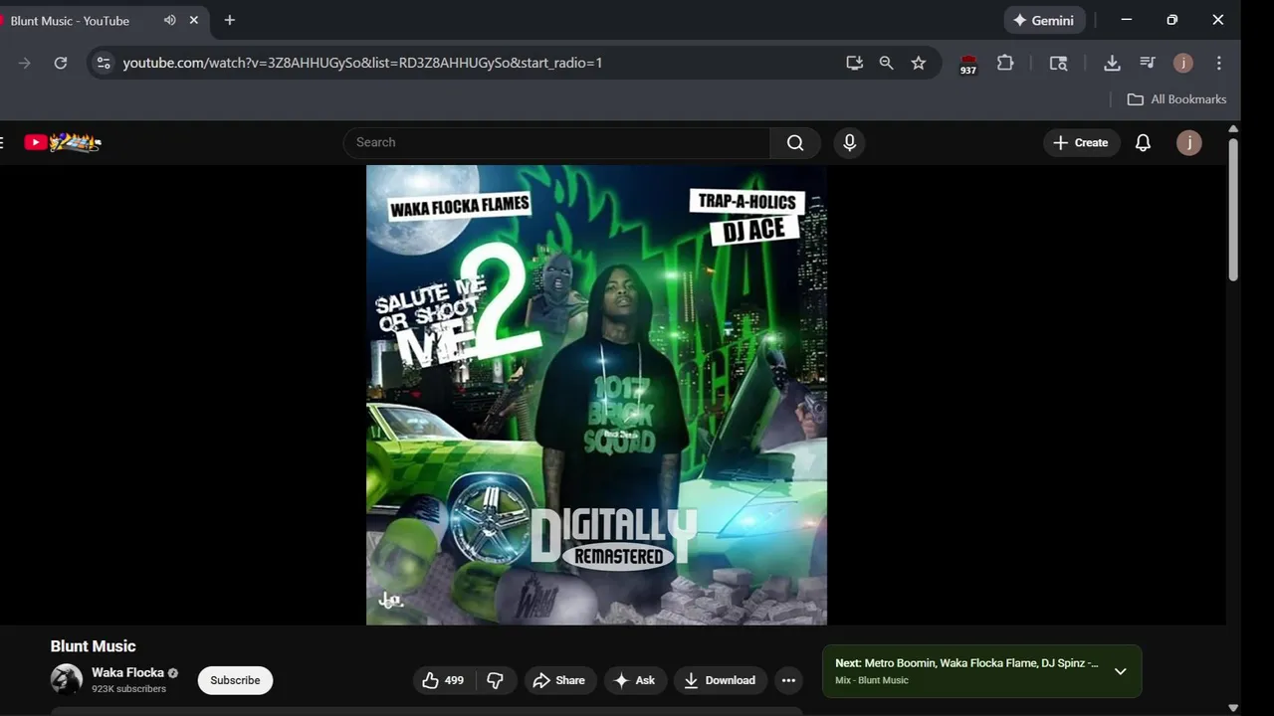
Task: Open YouTube notifications bell
Action: (1143, 142)
